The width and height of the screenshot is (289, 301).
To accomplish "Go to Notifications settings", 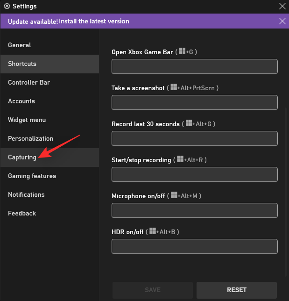I will click(26, 195).
